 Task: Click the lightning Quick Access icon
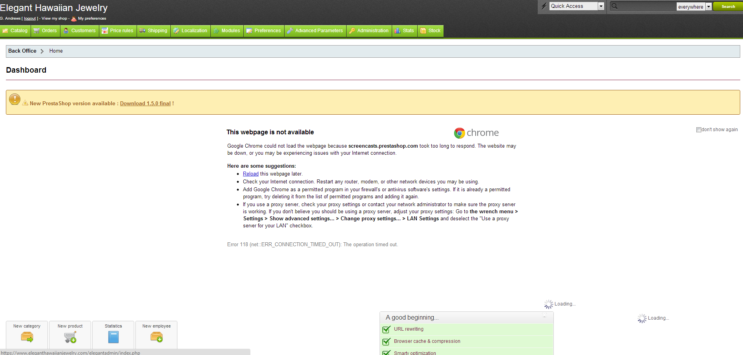coord(544,6)
